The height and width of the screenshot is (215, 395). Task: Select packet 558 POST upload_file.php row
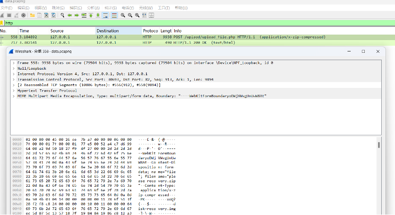(x=197, y=37)
